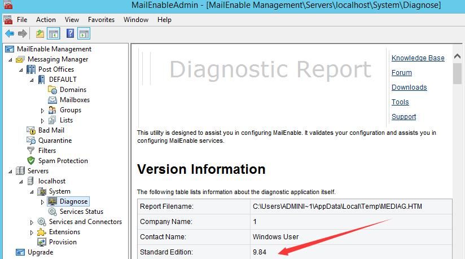Open the Support link
The width and height of the screenshot is (465, 259).
[403, 117]
